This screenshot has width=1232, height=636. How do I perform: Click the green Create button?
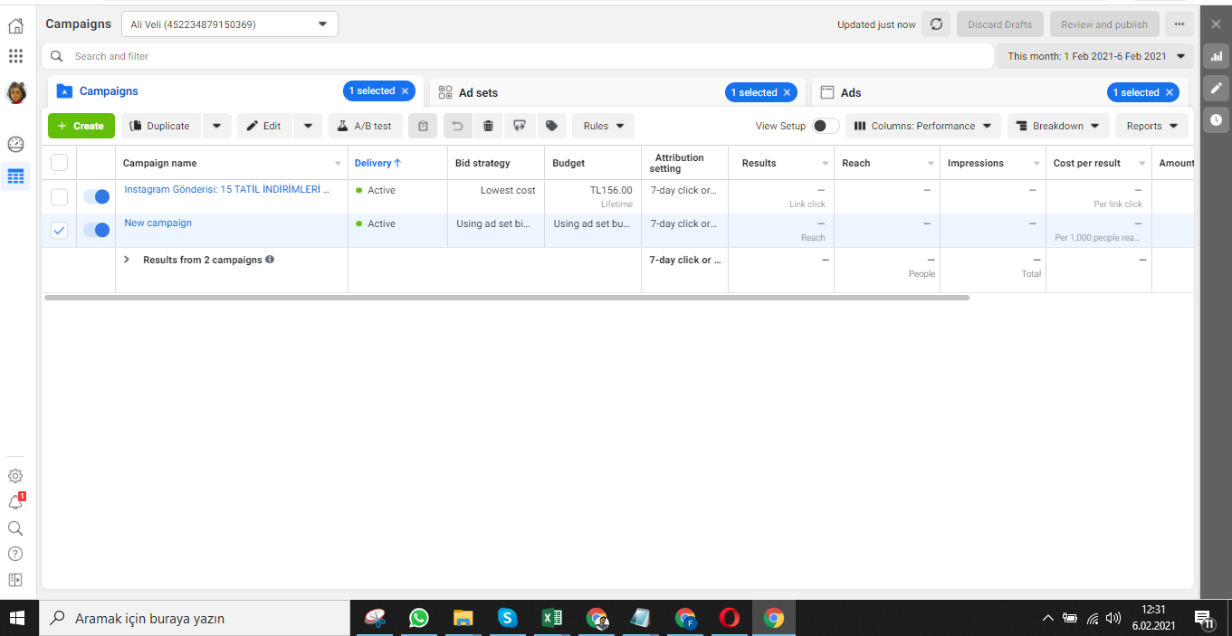click(81, 126)
